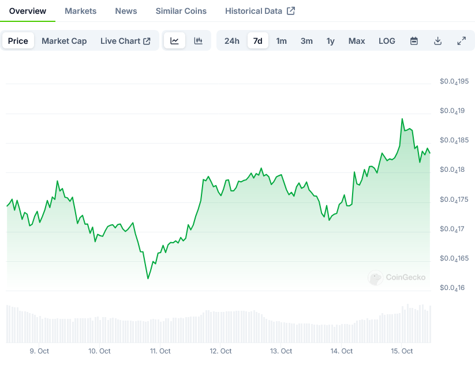The width and height of the screenshot is (475, 369).
Task: Open Historical Data in new tab
Action: click(260, 11)
